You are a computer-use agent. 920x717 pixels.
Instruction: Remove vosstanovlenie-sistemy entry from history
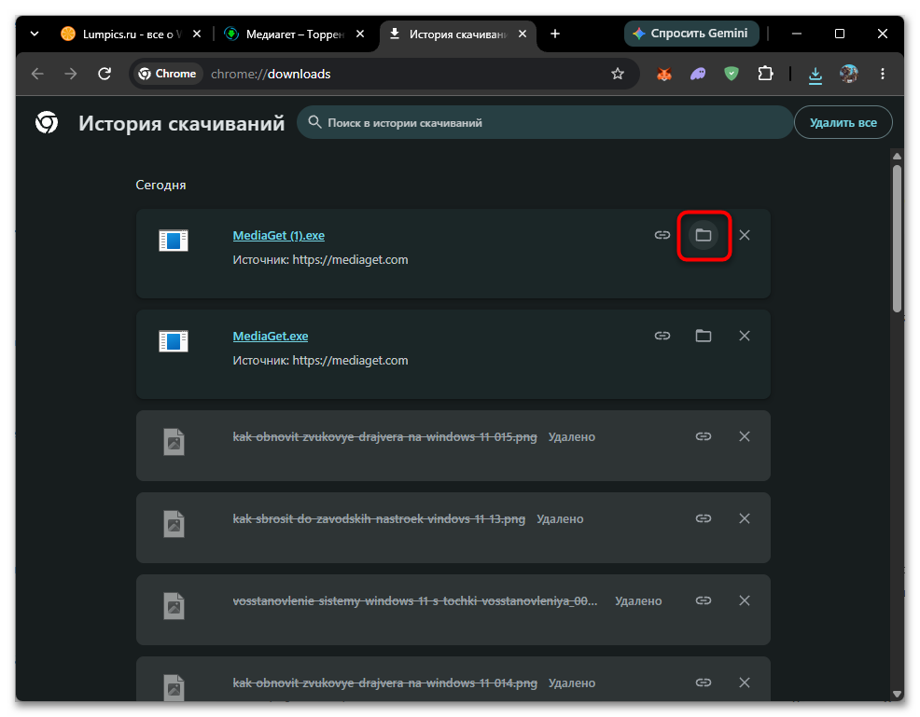point(744,601)
